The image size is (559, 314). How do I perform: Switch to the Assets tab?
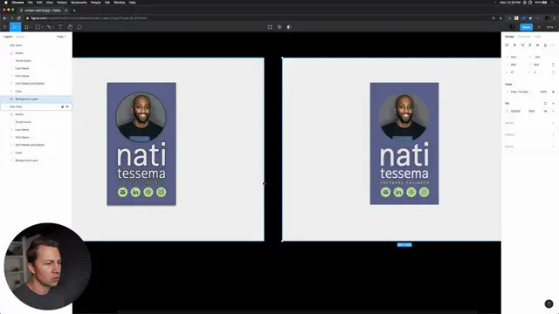20,37
